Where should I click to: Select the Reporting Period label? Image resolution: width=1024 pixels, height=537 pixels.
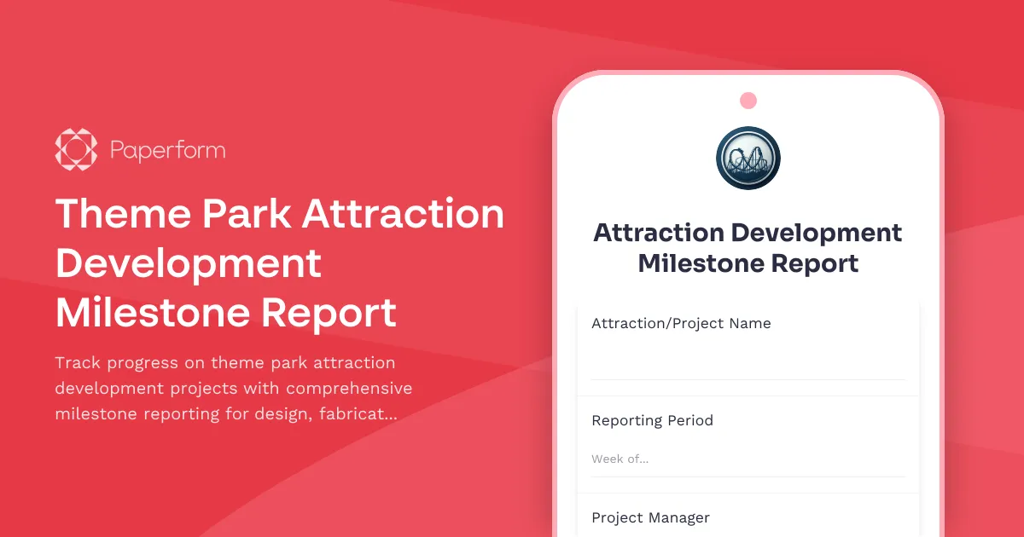point(653,420)
